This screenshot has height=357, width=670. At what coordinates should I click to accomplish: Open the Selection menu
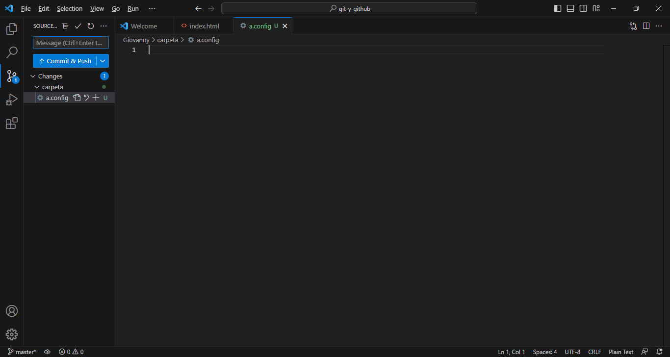click(x=70, y=8)
